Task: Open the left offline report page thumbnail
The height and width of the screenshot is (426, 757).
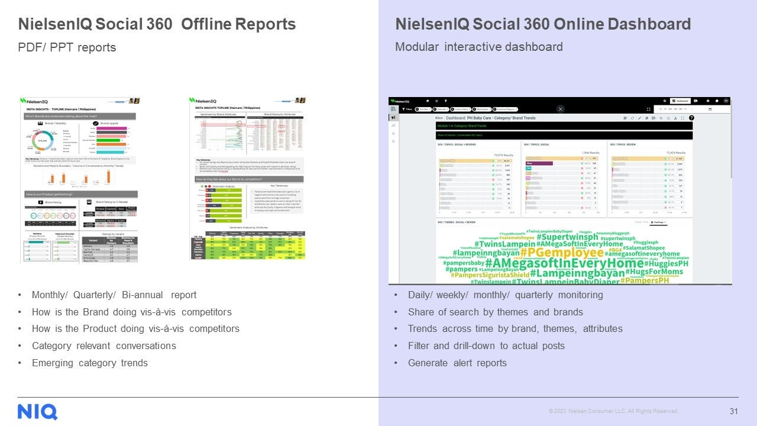Action: pyautogui.click(x=79, y=180)
